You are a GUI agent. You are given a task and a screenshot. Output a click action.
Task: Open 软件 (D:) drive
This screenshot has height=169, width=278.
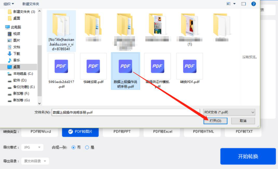17,80
